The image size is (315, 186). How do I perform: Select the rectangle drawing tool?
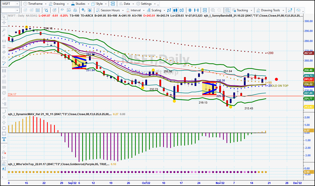[4, 133]
